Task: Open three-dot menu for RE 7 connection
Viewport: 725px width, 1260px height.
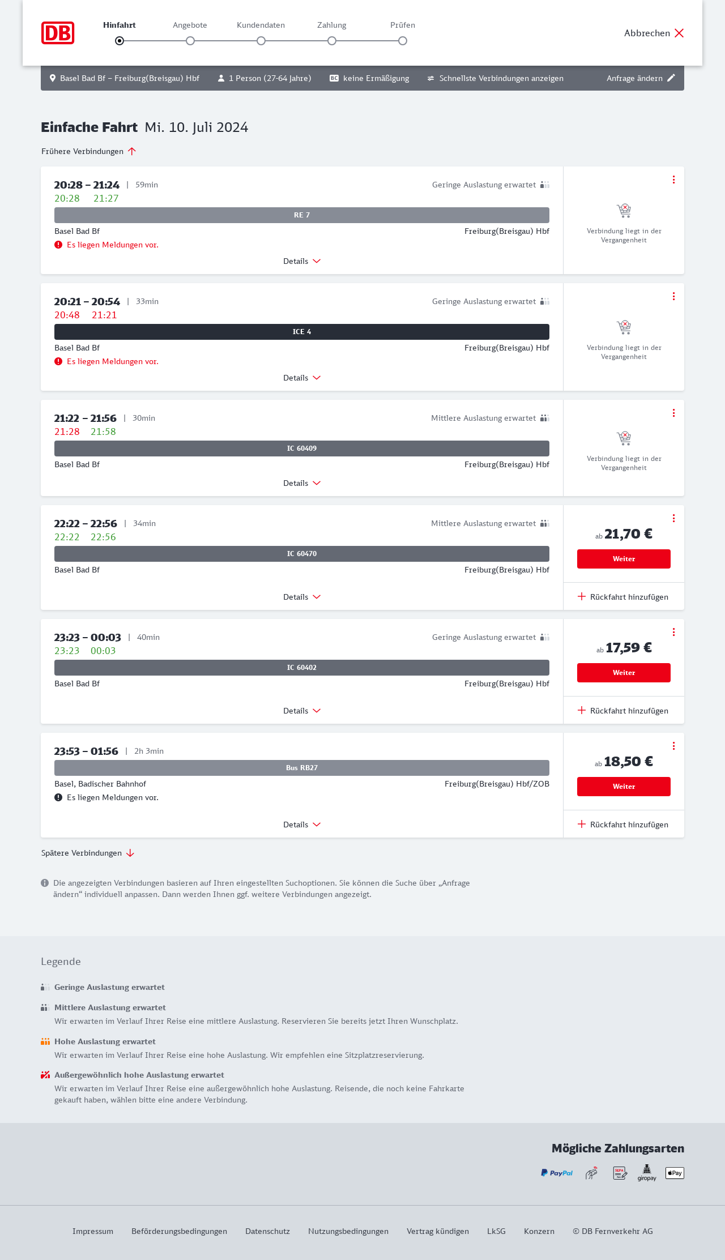Action: pyautogui.click(x=673, y=180)
